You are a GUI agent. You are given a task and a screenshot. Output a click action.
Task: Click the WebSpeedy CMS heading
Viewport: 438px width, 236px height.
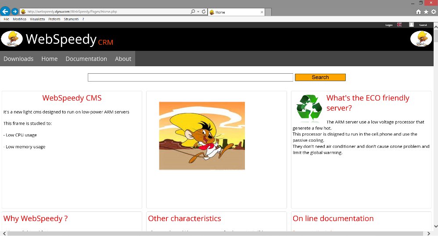point(72,98)
